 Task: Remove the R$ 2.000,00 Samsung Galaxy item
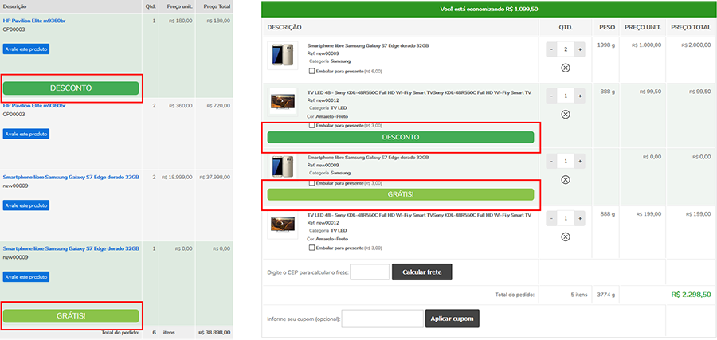pyautogui.click(x=566, y=68)
